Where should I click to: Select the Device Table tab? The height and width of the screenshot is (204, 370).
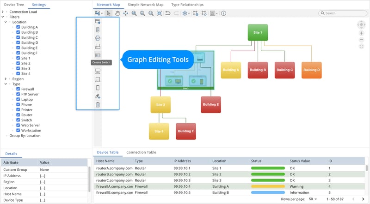tap(108, 152)
